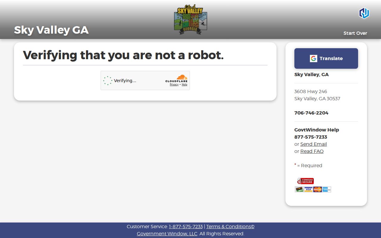Click the 'GovtWindow Help' label

pyautogui.click(x=317, y=130)
